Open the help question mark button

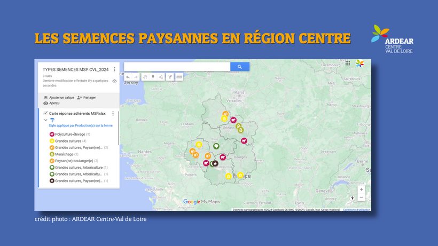pos(352,199)
